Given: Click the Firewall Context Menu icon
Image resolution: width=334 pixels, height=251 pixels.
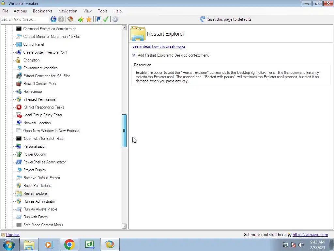Looking at the screenshot, I should point(19,83).
